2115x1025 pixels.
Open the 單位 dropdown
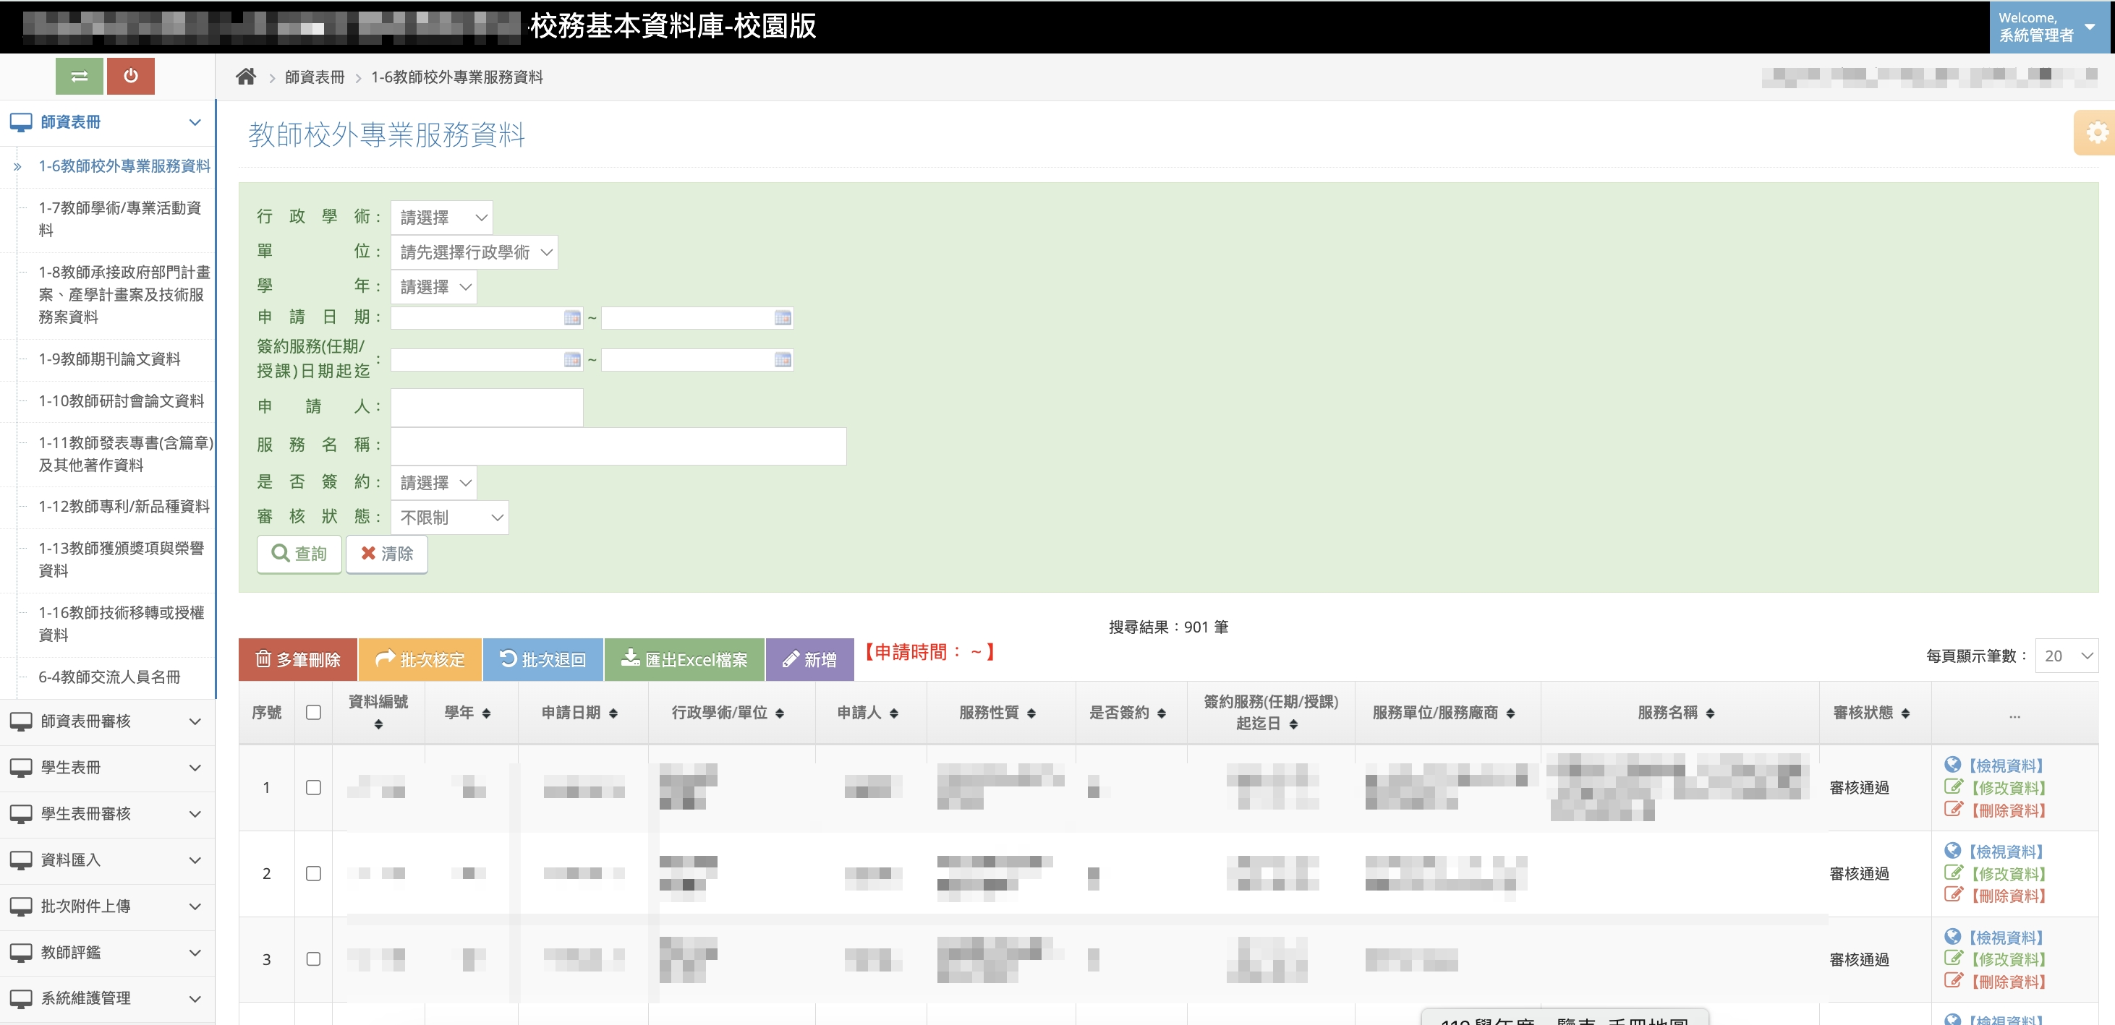(x=474, y=253)
